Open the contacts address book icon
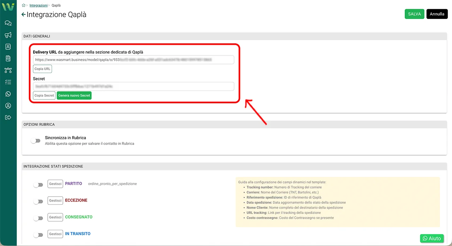Image resolution: width=452 pixels, height=246 pixels. pyautogui.click(x=8, y=47)
